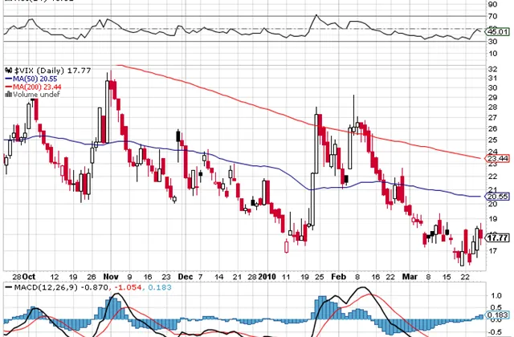514x337 pixels.
Task: Click the "11" date label after 2010
Action: coord(286,277)
